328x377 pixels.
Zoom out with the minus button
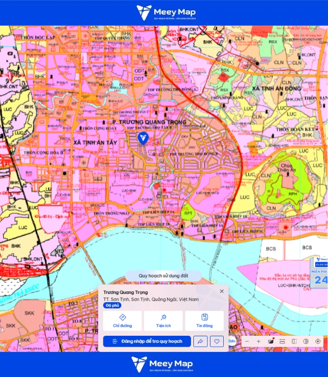(x=247, y=341)
